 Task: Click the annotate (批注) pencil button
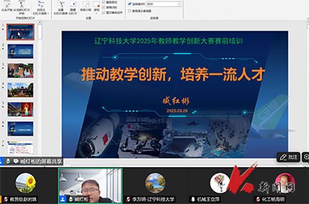[x=288, y=157]
